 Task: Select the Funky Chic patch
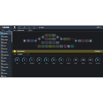click(x=6, y=45)
